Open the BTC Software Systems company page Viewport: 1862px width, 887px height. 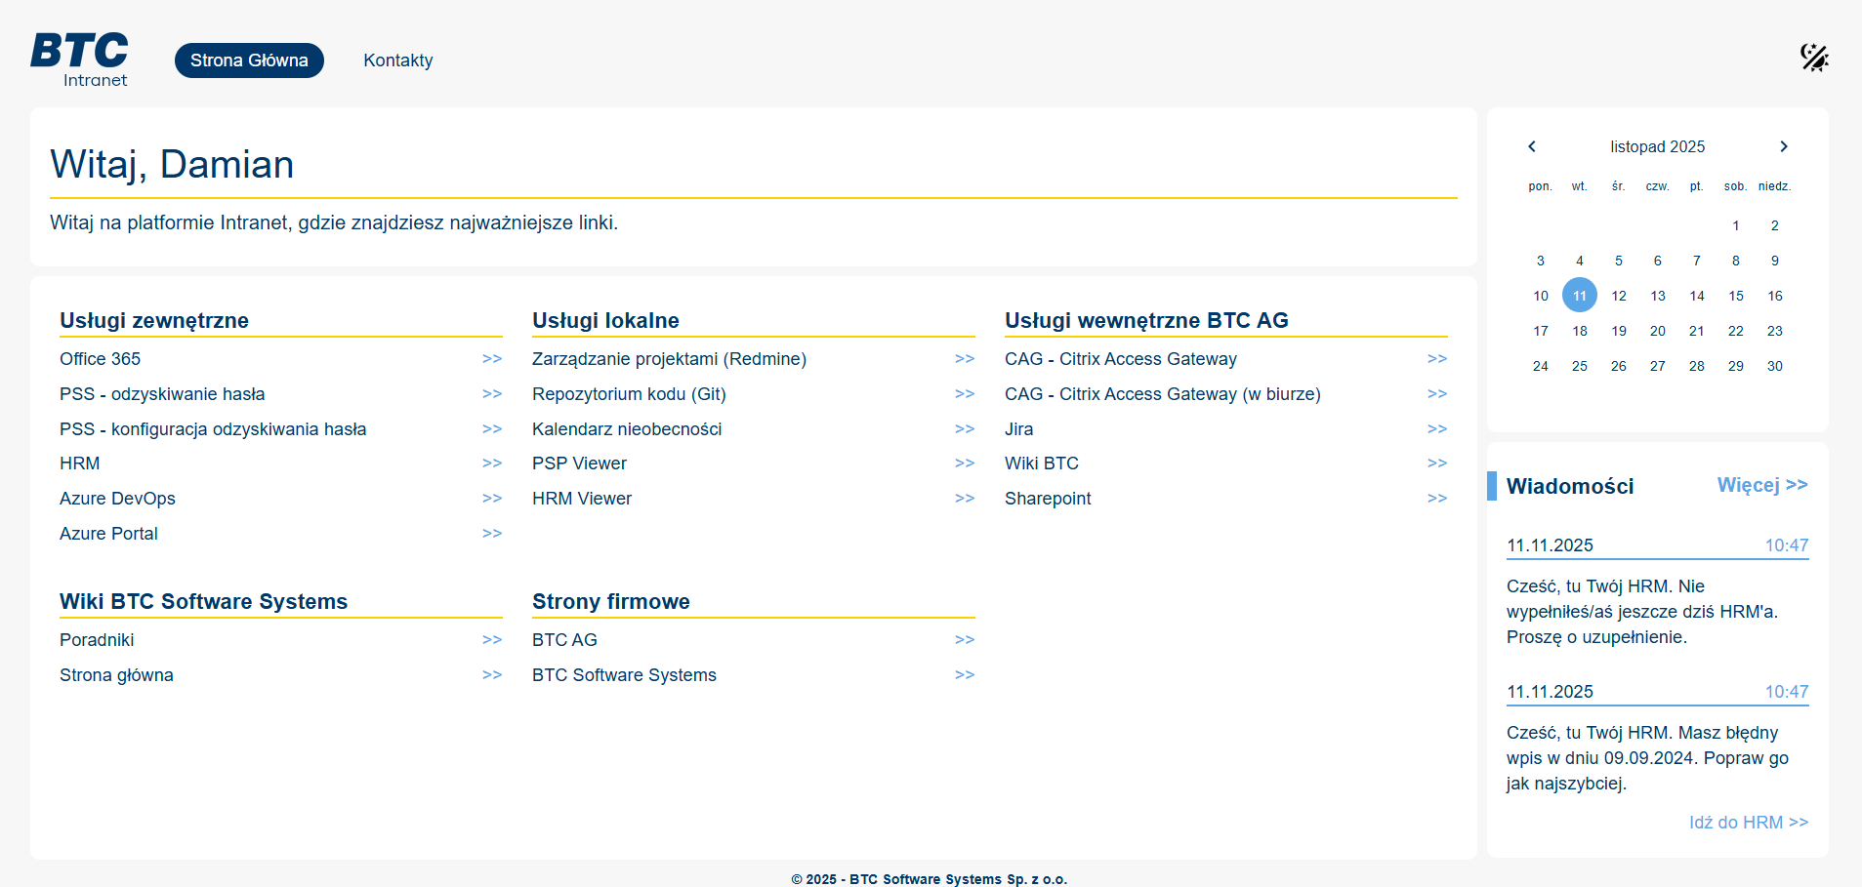[624, 675]
